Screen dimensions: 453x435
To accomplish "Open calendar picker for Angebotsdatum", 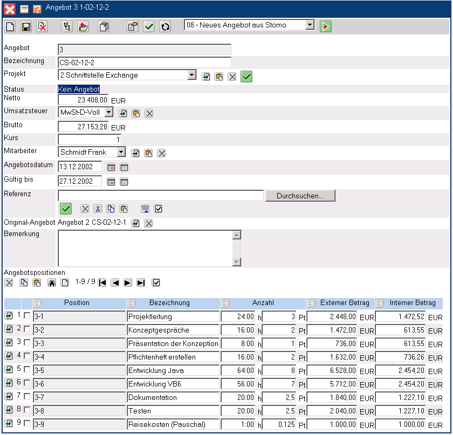I will (111, 168).
